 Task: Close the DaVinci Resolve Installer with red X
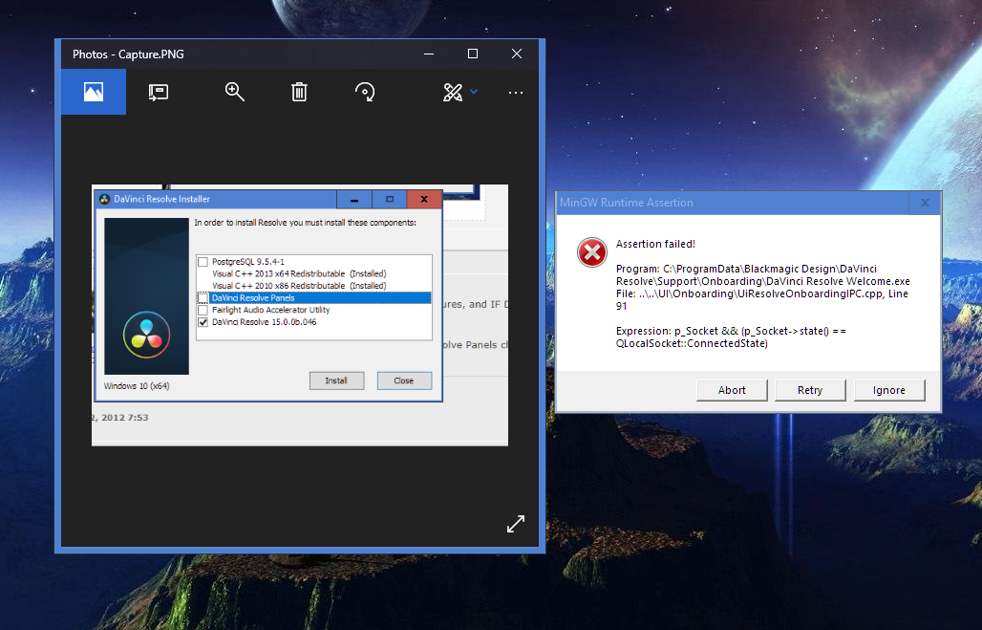(424, 200)
